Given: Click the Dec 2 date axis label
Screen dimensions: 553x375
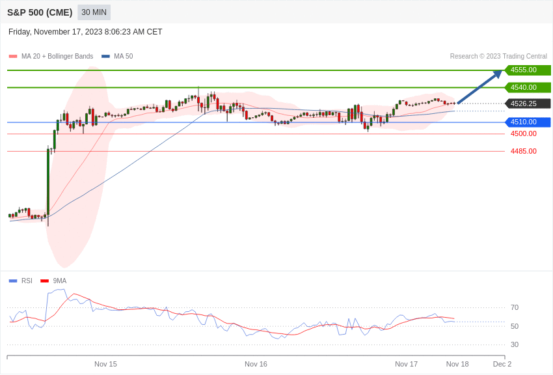Looking at the screenshot, I should coord(502,364).
